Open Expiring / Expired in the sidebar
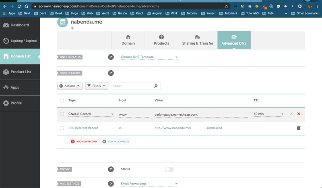 pos(20,41)
